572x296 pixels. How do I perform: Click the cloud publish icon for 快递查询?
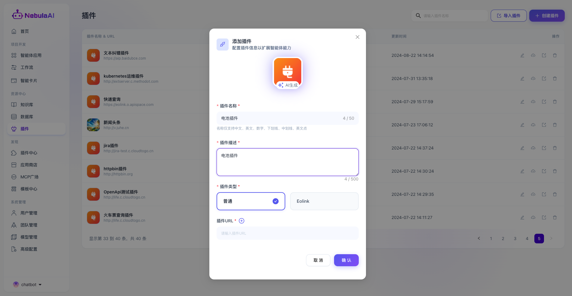point(533,102)
